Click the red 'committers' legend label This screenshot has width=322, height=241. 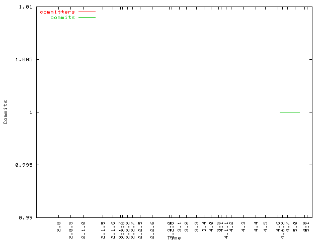(x=57, y=12)
